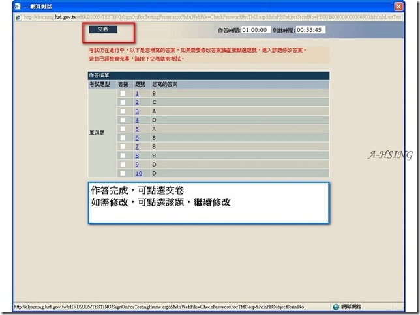Viewport: 420px width, 315px height.
Task: Click answer D in question 9 row
Action: click(154, 165)
